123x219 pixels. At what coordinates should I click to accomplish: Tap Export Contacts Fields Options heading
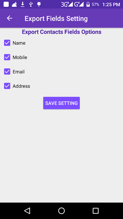click(x=62, y=32)
